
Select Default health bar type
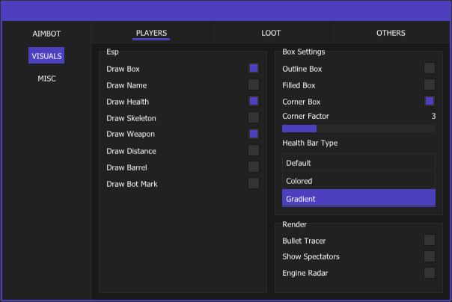[x=358, y=163]
